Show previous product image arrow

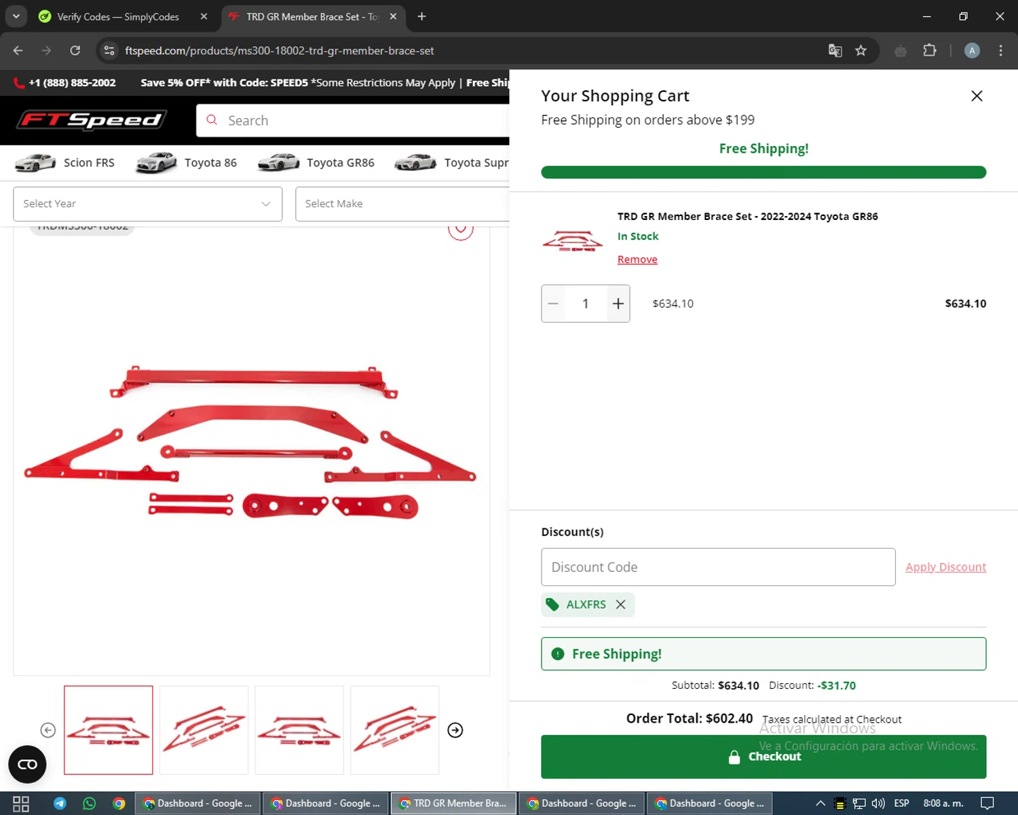48,730
